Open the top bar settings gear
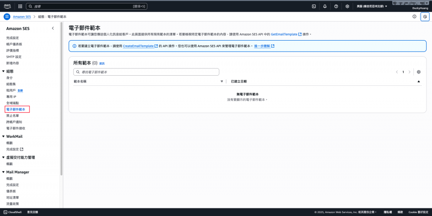The height and width of the screenshot is (216, 432). 348,6
